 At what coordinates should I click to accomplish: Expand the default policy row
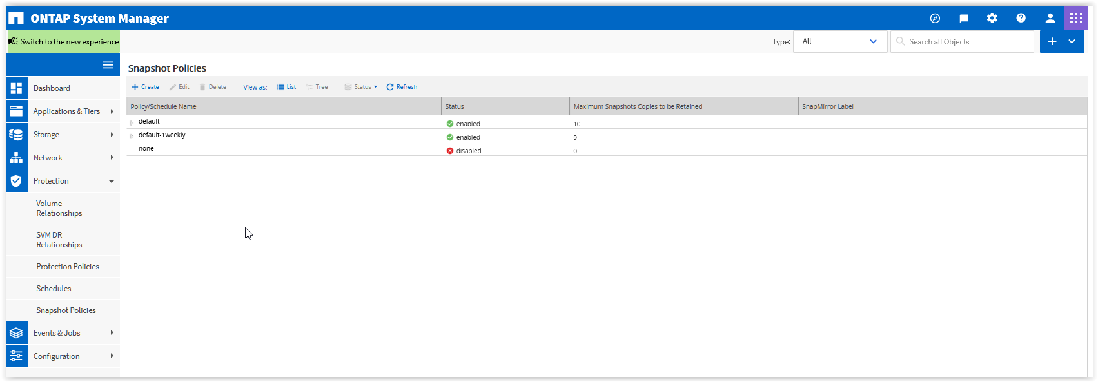pyautogui.click(x=132, y=122)
